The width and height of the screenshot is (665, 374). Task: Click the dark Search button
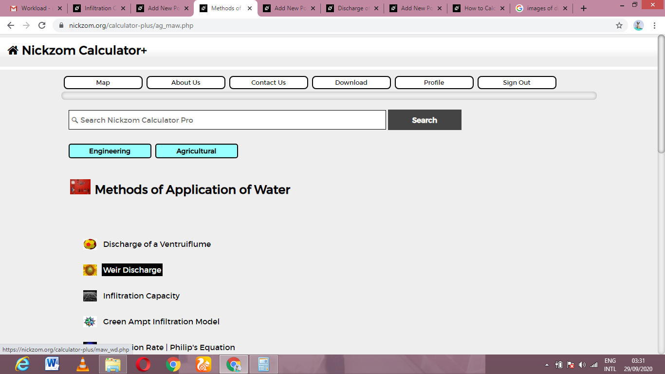(425, 120)
